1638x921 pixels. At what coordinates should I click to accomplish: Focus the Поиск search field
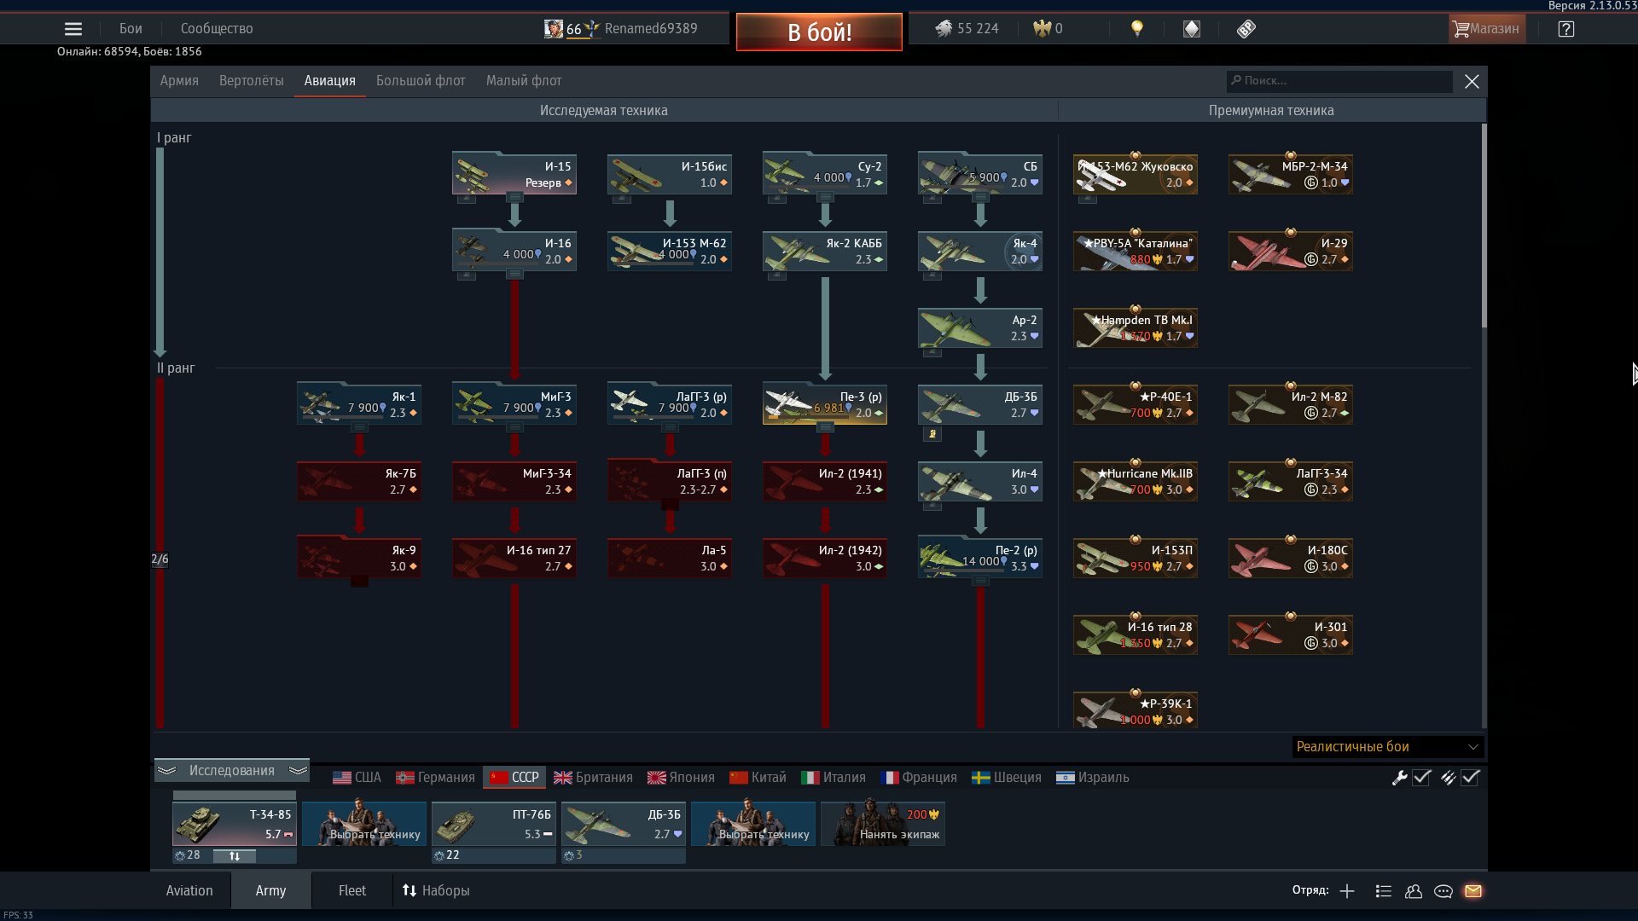pos(1339,81)
